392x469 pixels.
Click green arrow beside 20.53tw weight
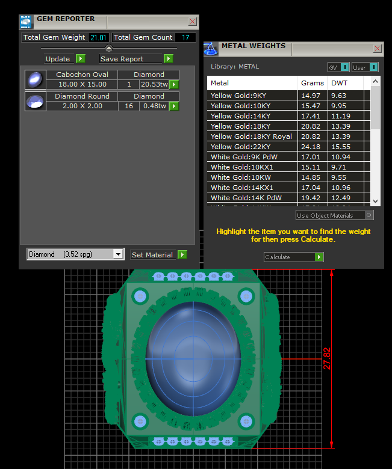[174, 85]
